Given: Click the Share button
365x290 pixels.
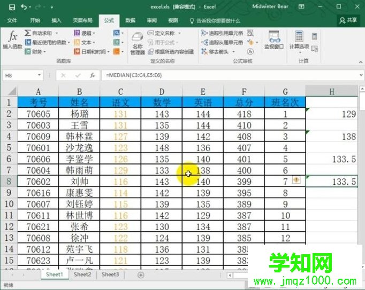Looking at the screenshot, I should coord(348,20).
